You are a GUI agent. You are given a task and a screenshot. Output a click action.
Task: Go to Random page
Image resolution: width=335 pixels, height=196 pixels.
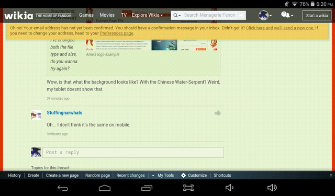[x=97, y=175]
